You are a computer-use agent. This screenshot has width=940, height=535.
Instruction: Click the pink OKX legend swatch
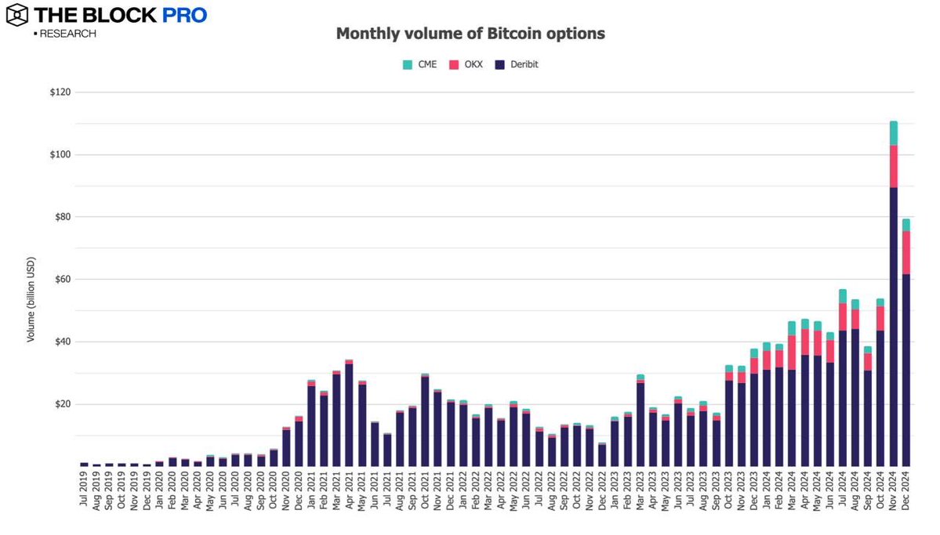453,64
